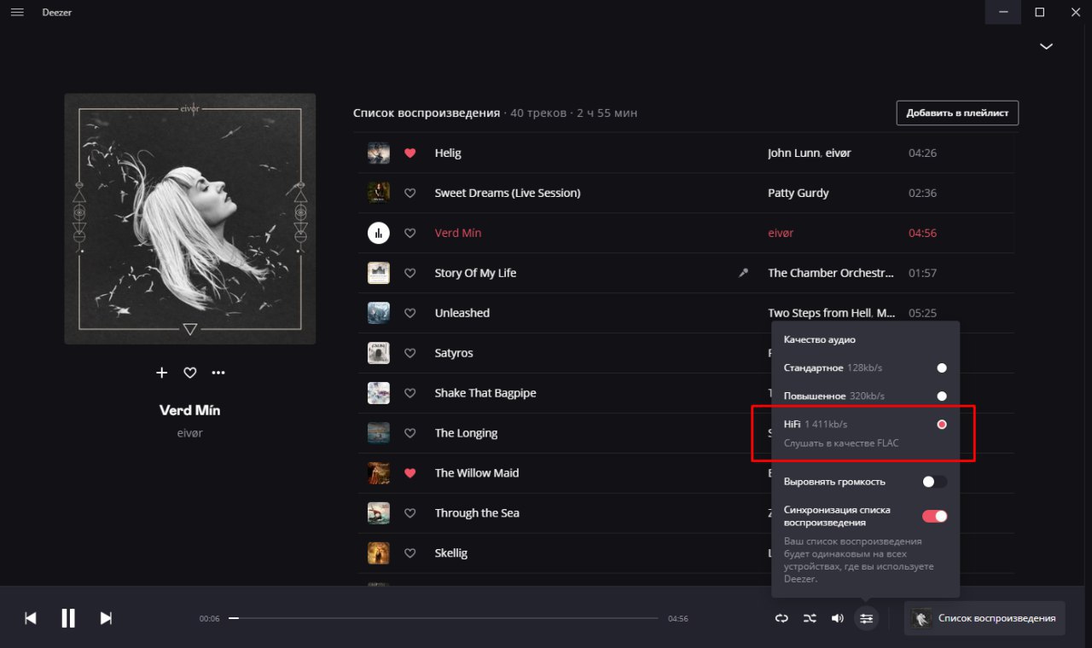Like the Satyros track heart icon
Screen dimensions: 1092x648
coord(410,353)
